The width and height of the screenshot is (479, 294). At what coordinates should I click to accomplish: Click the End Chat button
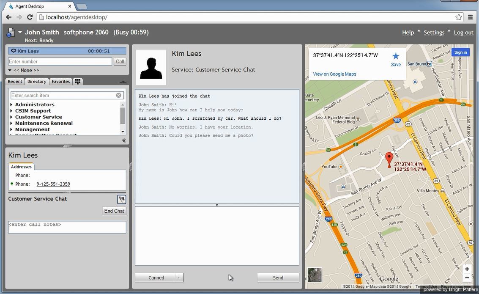(114, 211)
